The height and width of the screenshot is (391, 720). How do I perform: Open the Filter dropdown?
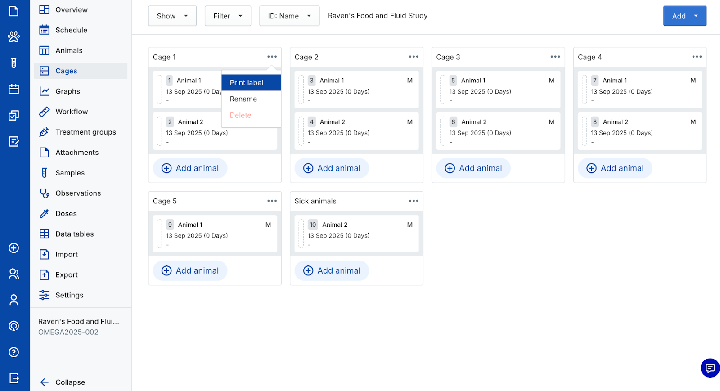228,16
